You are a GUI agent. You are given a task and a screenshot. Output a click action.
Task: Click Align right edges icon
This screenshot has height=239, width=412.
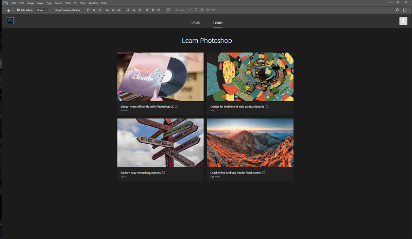coord(119,10)
